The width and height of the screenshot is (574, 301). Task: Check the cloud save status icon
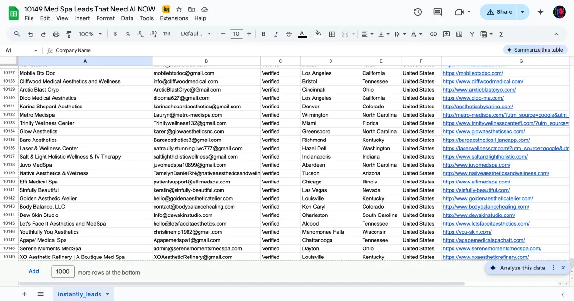tap(205, 9)
